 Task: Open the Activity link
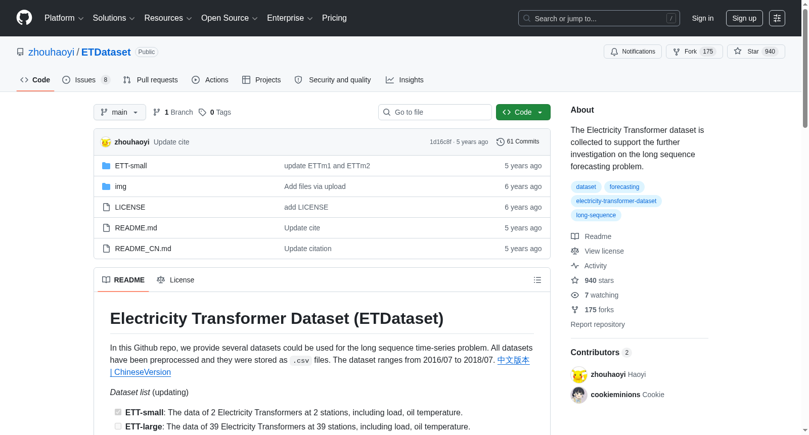(x=589, y=266)
